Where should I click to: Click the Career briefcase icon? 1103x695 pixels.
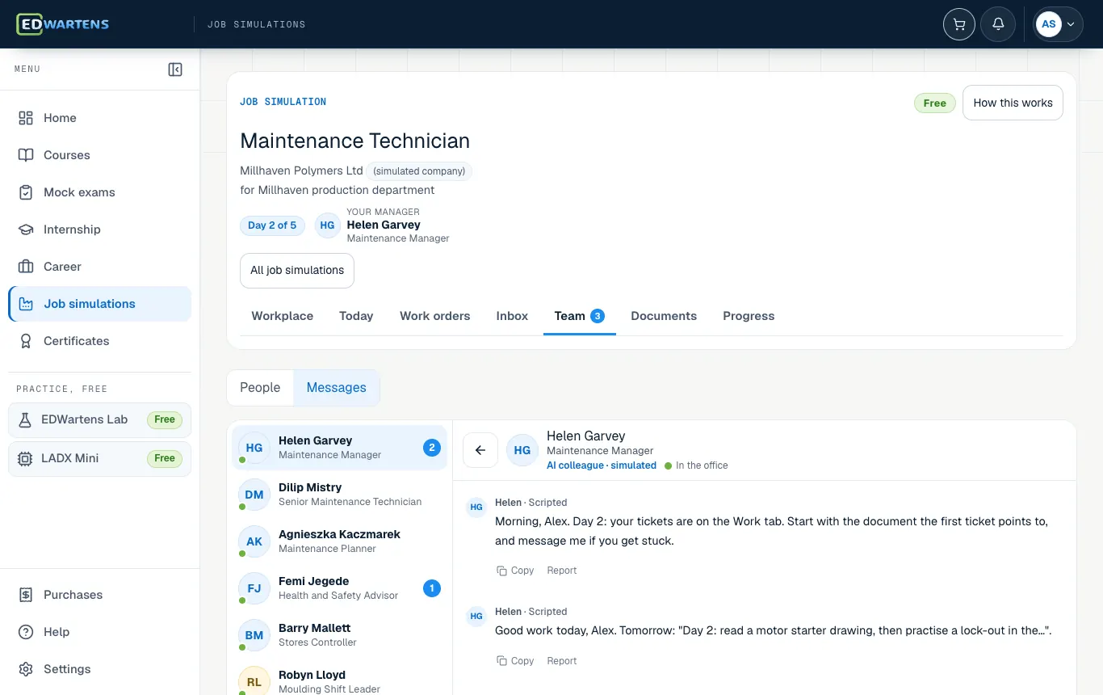26,267
